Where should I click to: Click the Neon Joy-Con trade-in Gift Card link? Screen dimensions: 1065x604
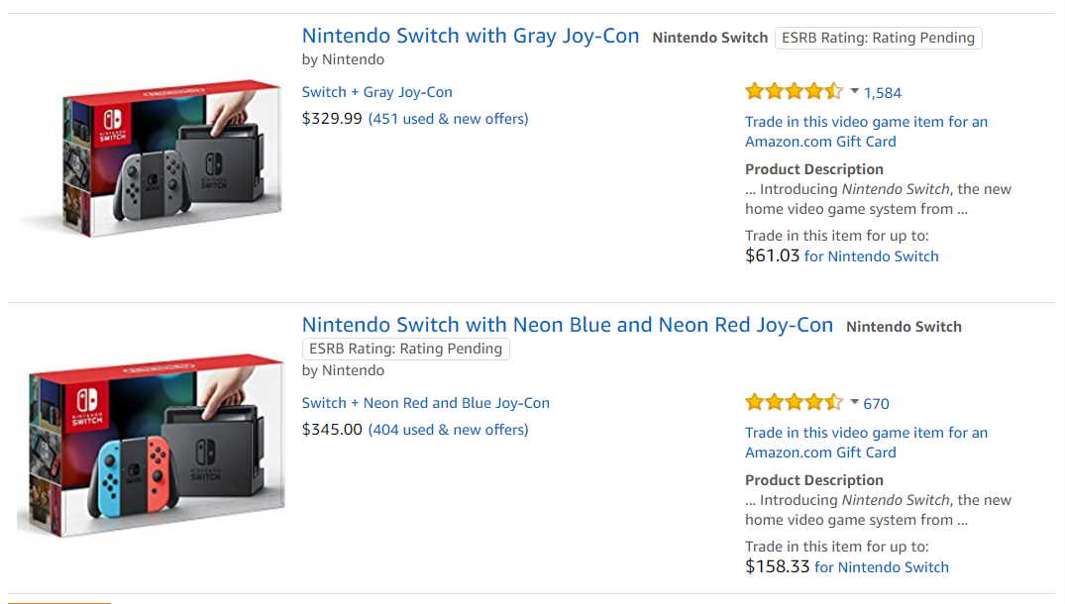[x=866, y=443]
